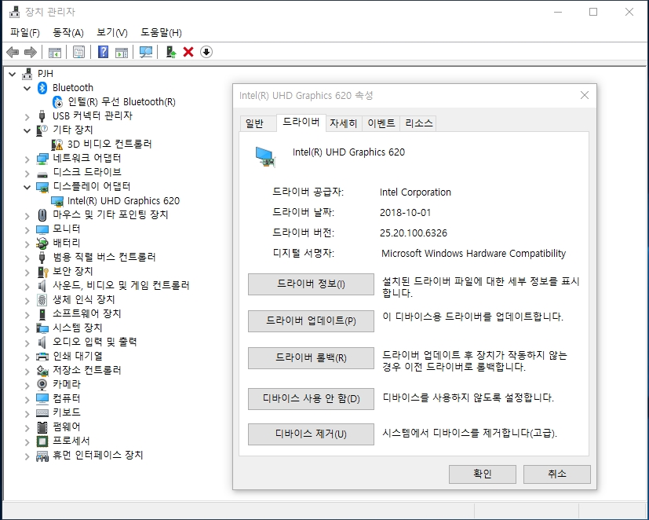Collapse the 기타 장치 node
This screenshot has width=649, height=520.
pyautogui.click(x=27, y=130)
